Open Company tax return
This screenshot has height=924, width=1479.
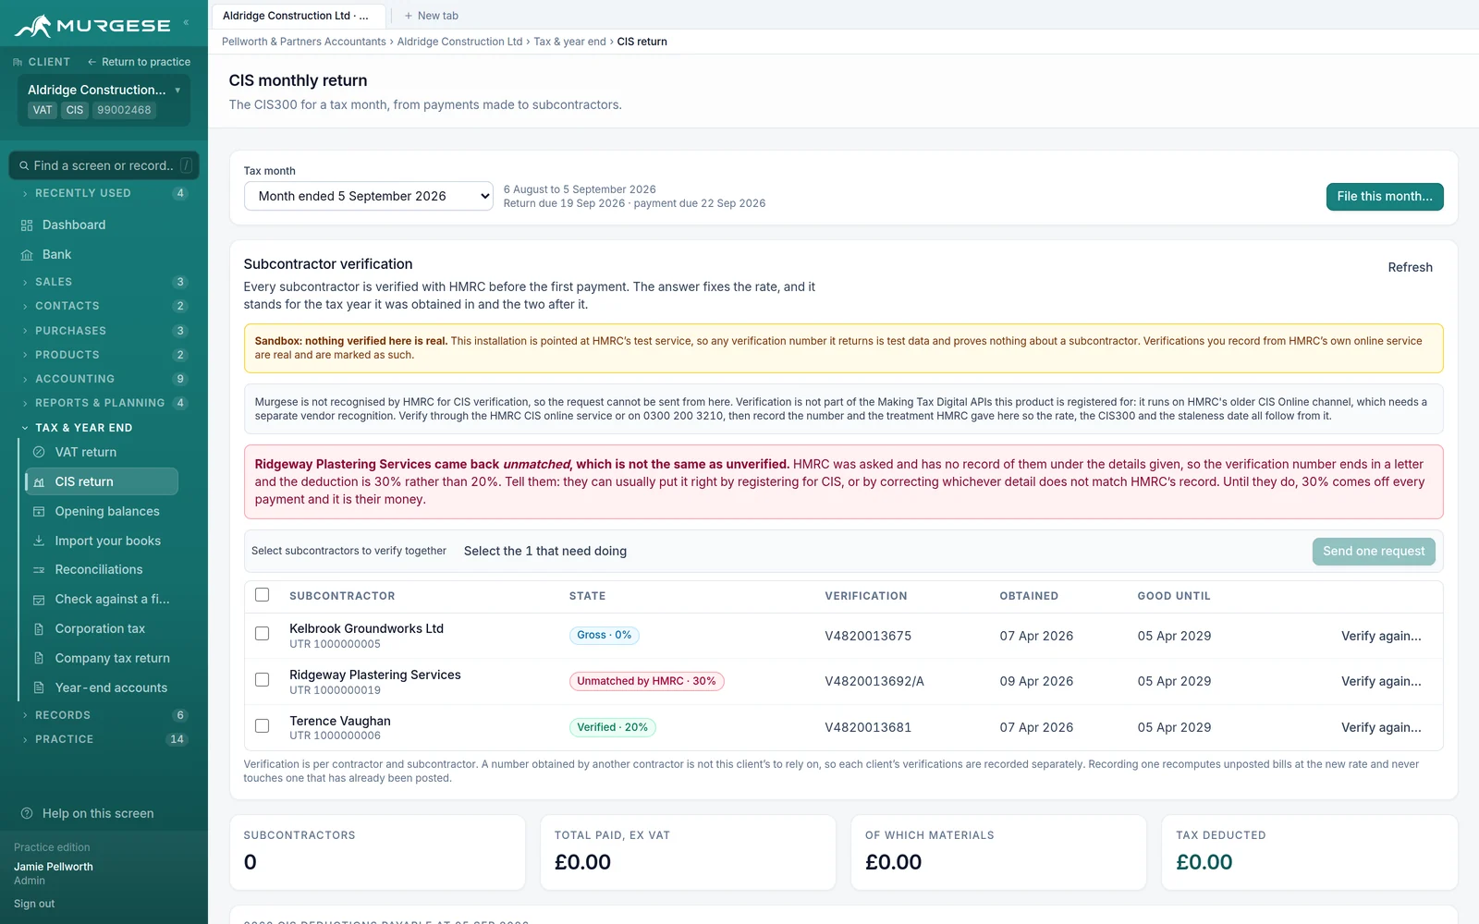(x=102, y=658)
